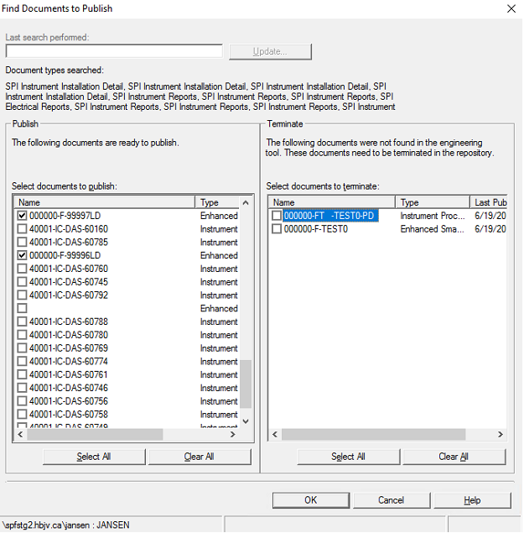Screen dimensions: 524x533
Task: Sort terminate list by Type column
Action: pyautogui.click(x=433, y=202)
